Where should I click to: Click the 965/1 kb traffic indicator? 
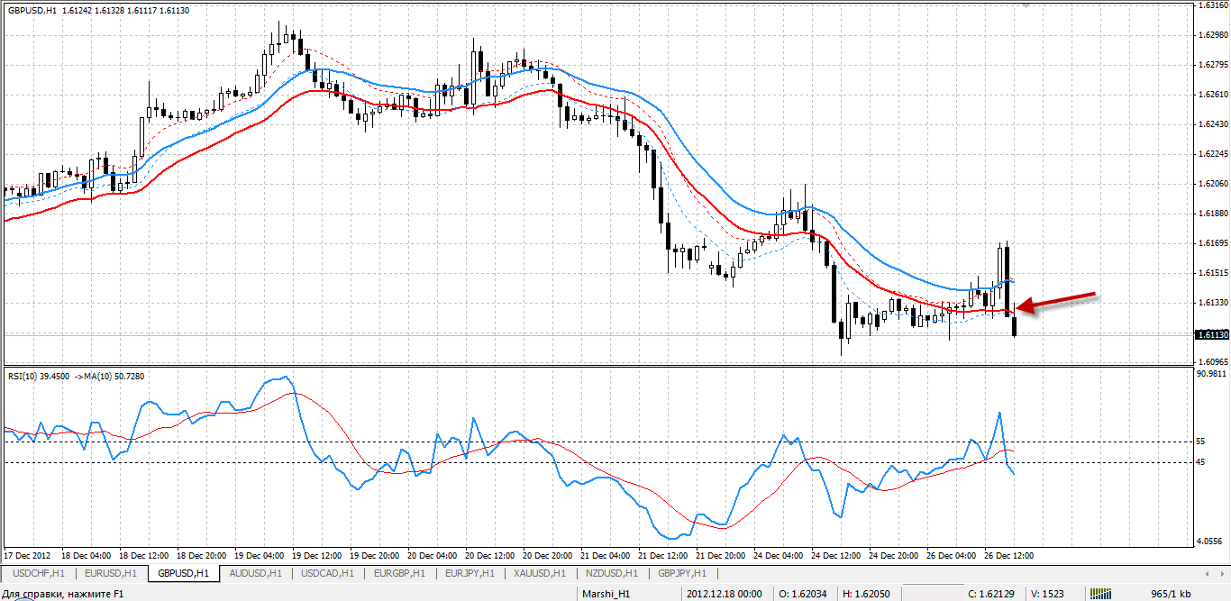point(1172,594)
